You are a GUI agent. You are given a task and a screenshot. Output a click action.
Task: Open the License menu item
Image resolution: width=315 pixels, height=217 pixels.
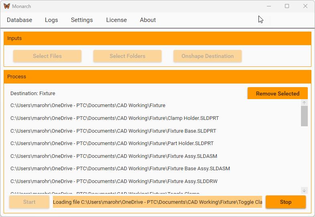(116, 20)
